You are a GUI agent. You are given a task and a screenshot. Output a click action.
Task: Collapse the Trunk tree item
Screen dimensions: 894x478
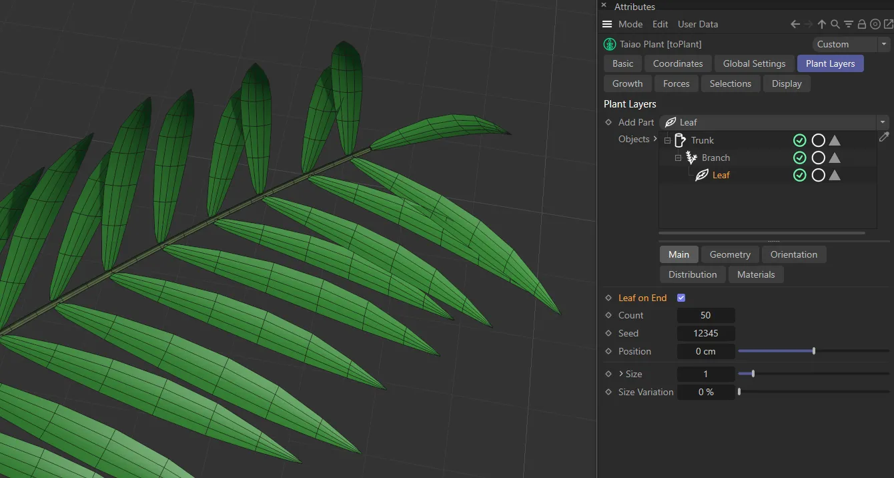666,140
